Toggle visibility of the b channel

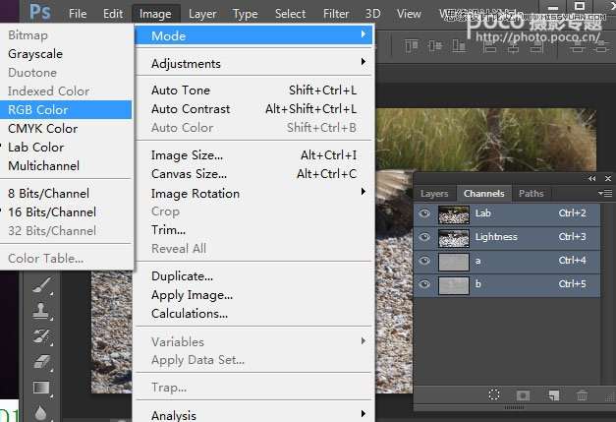(x=424, y=284)
